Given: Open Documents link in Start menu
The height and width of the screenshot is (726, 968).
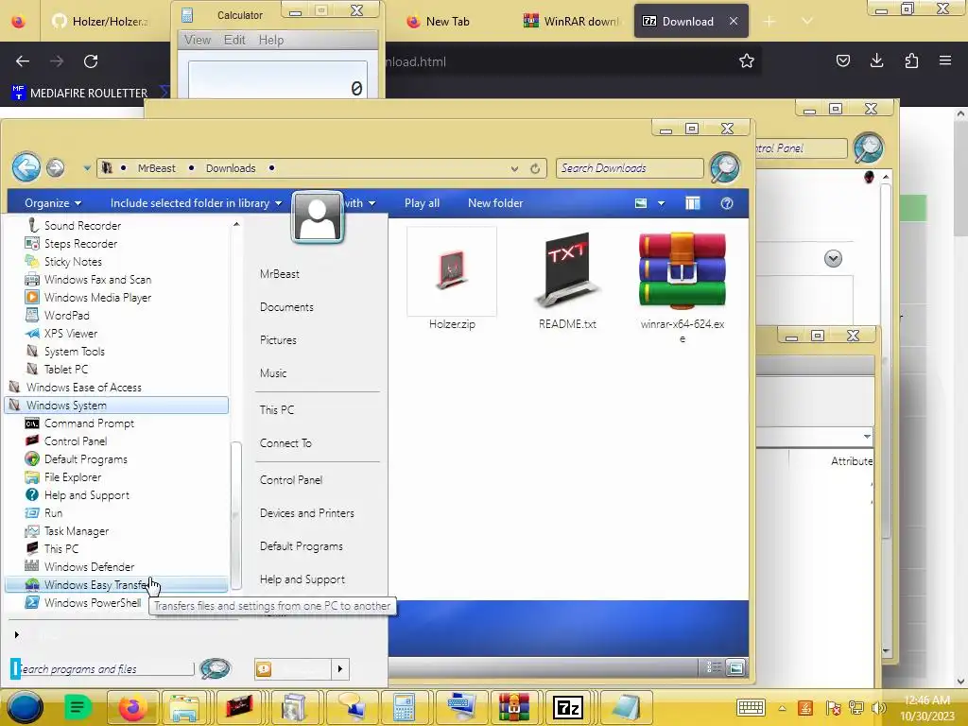Looking at the screenshot, I should point(286,307).
